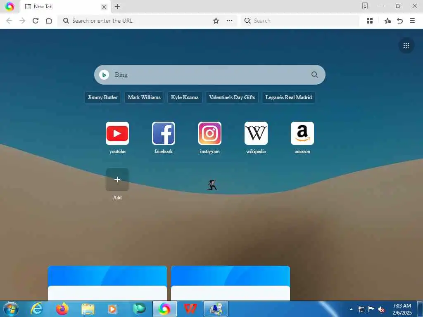
Task: Launch Firefox from taskbar
Action: tap(62, 309)
